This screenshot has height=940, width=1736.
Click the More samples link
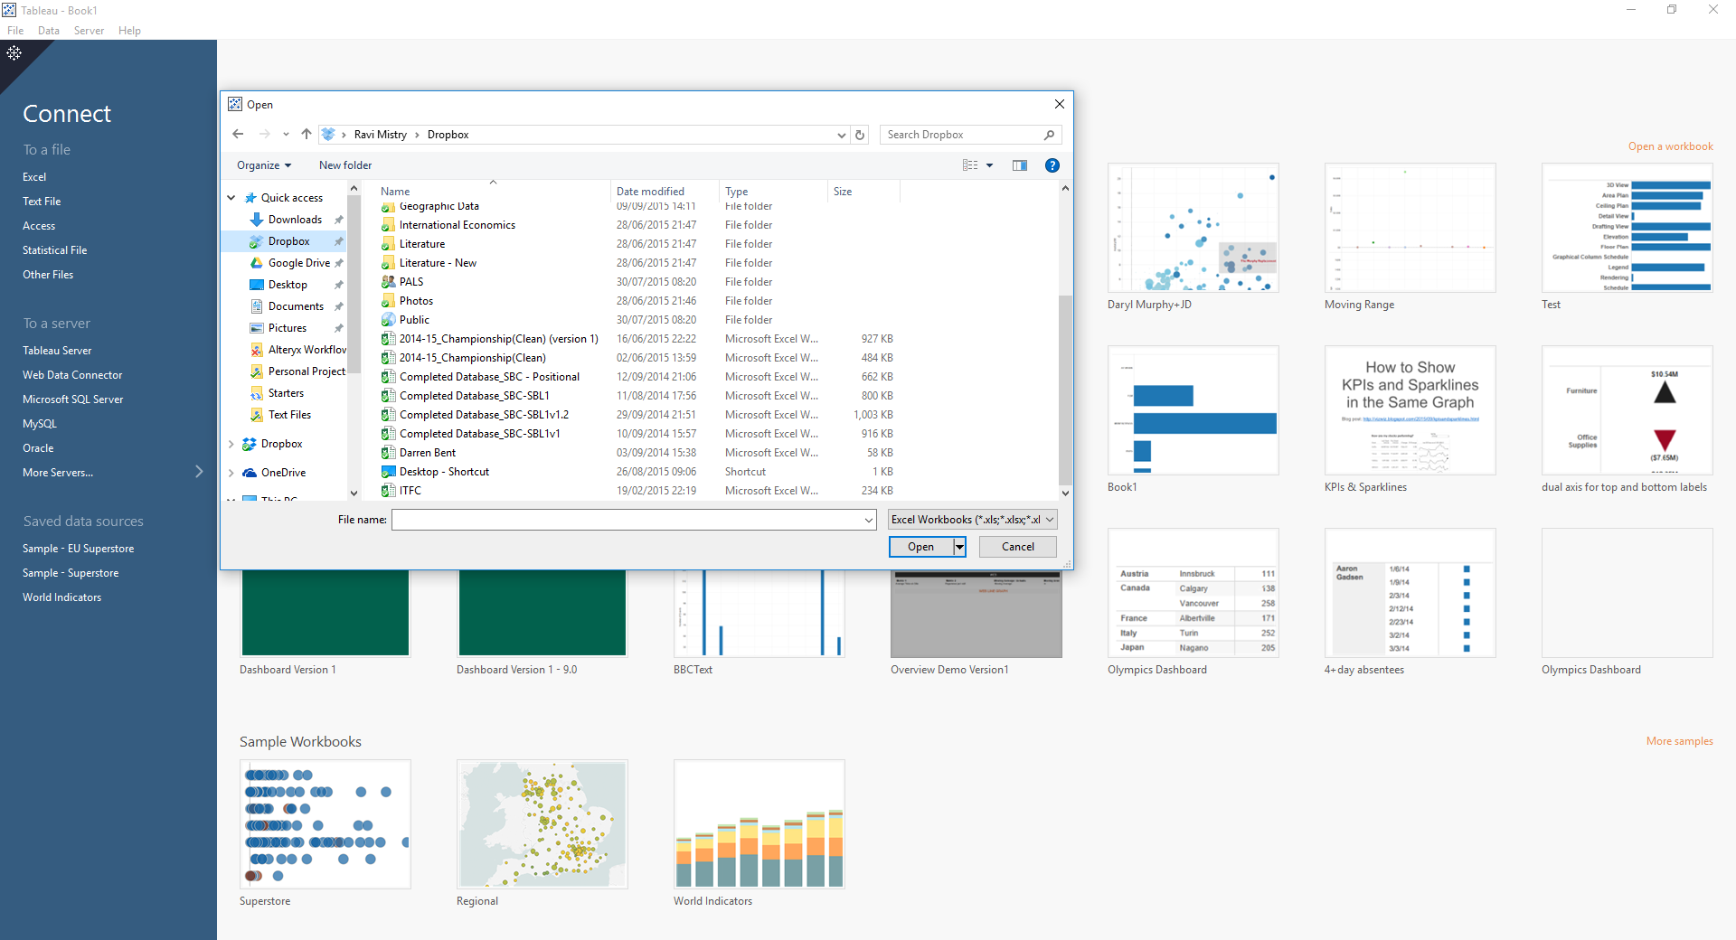tap(1679, 741)
